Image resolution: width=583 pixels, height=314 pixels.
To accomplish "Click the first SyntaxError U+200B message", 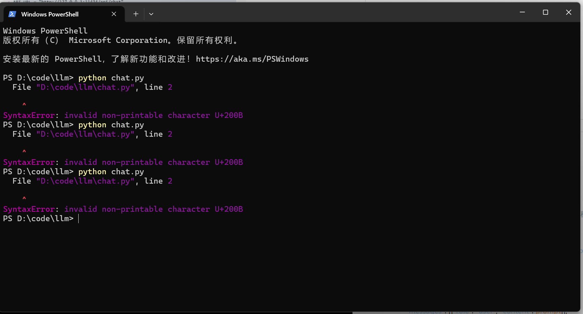I will 123,115.
